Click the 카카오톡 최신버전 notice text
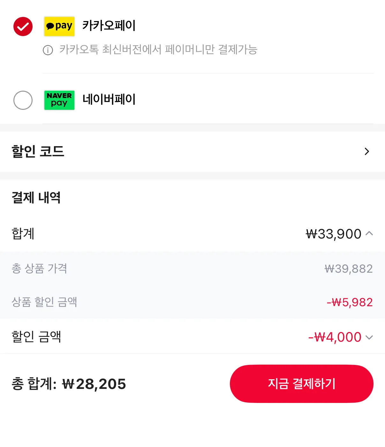Image resolution: width=385 pixels, height=447 pixels. click(158, 50)
